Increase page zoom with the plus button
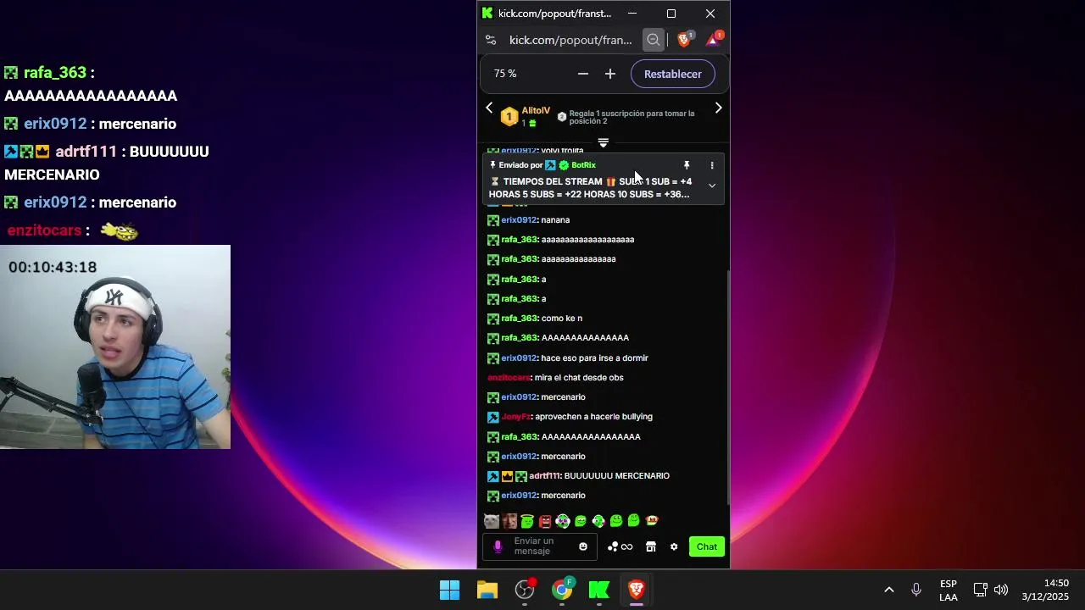This screenshot has height=610, width=1085. click(x=610, y=74)
